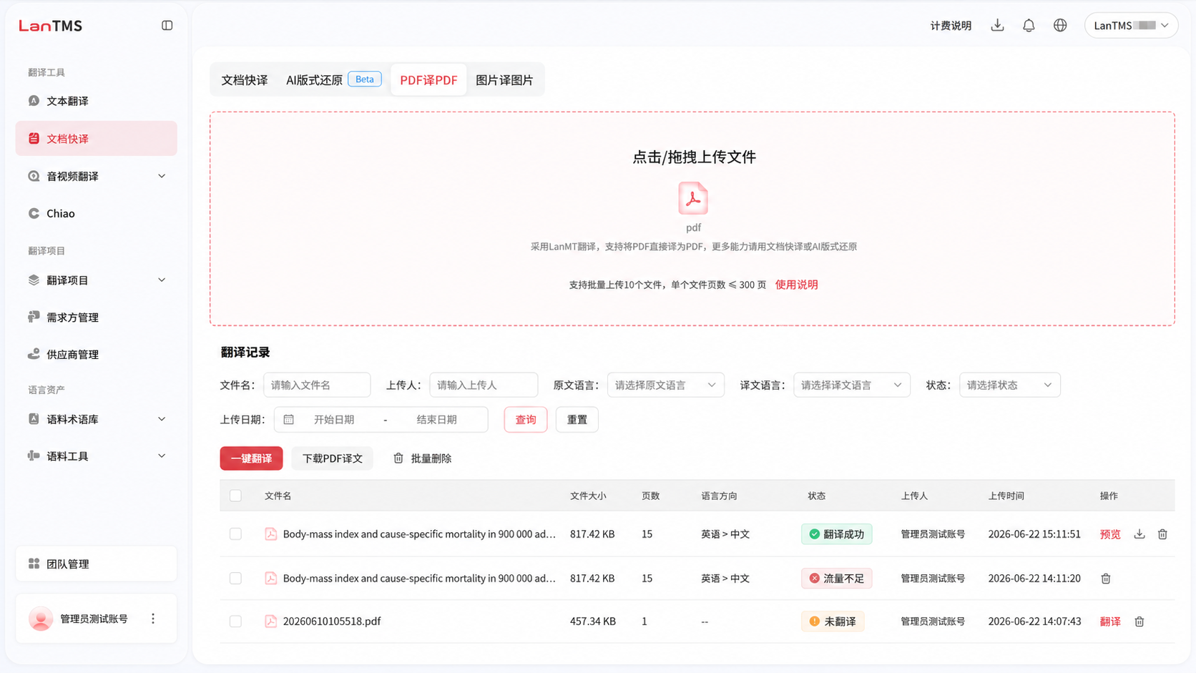Click the 开始日期 date field
Image resolution: width=1196 pixels, height=673 pixels.
click(334, 420)
